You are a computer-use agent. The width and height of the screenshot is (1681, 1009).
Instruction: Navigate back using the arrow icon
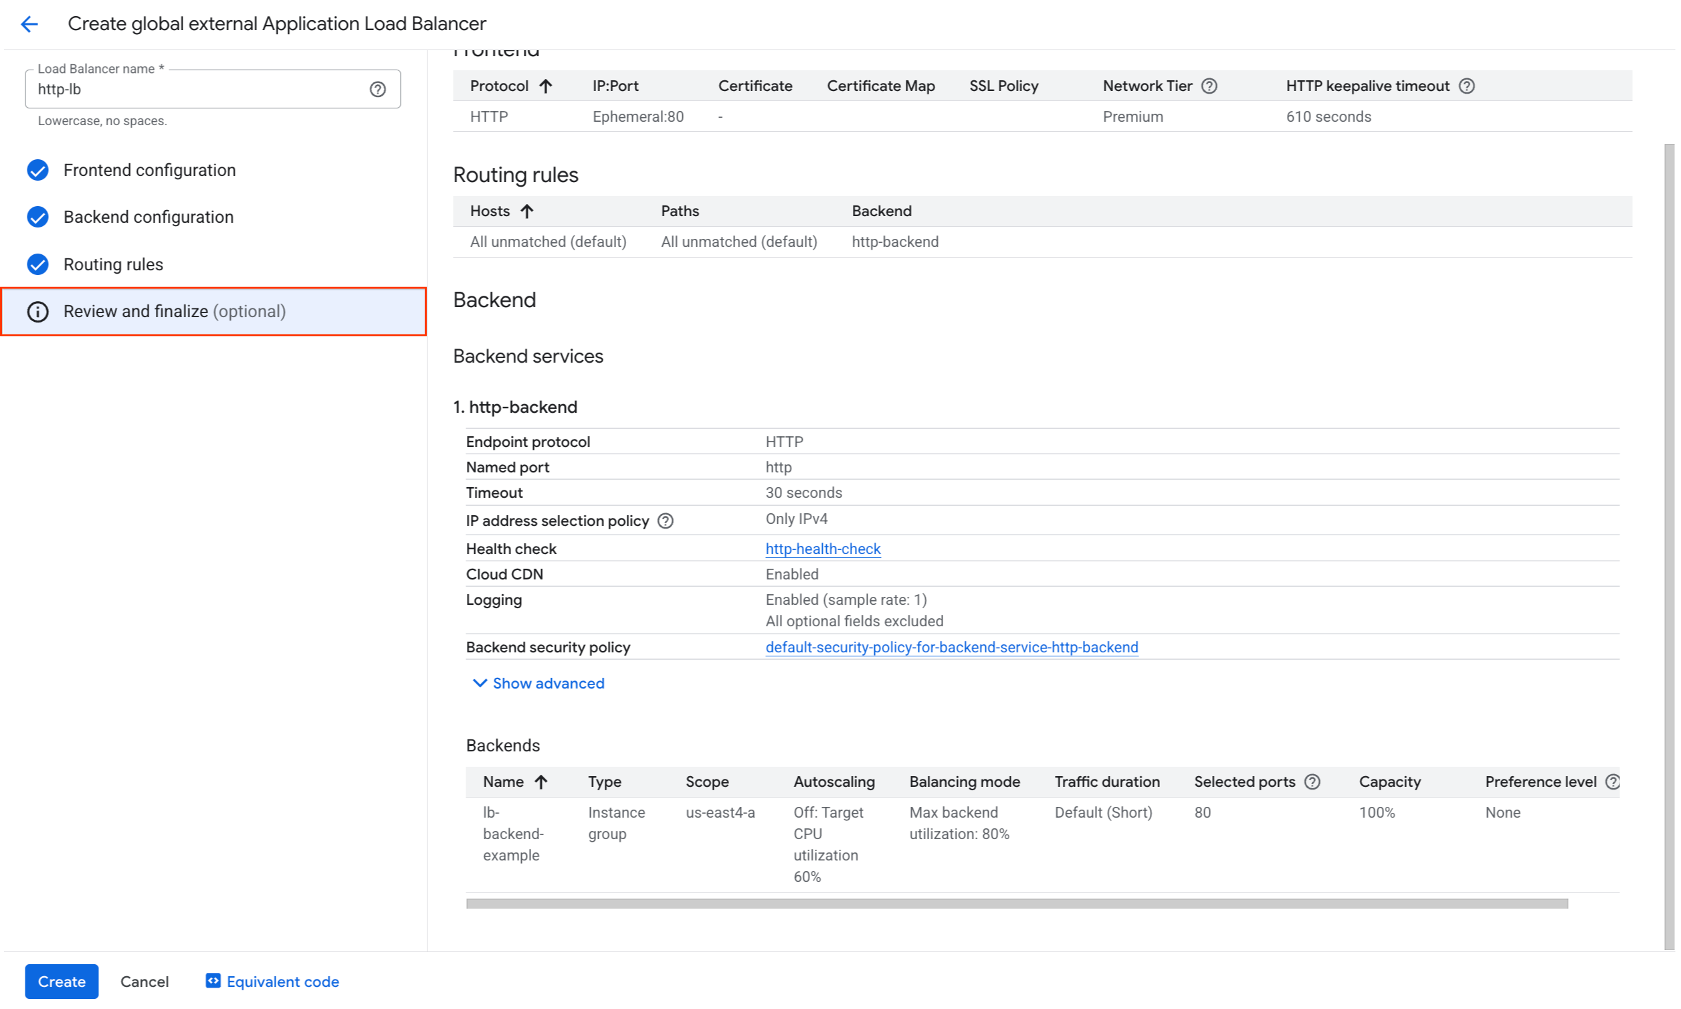29,24
